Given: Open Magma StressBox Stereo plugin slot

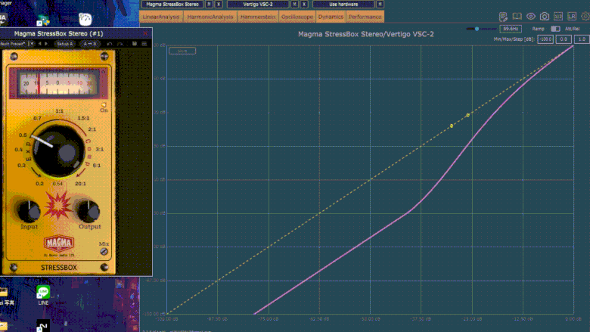Looking at the screenshot, I should [x=172, y=5].
